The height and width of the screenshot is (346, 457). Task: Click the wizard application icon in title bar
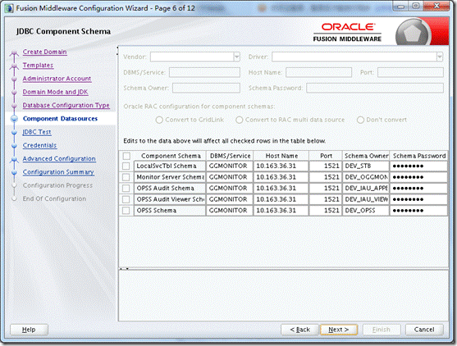9,8
